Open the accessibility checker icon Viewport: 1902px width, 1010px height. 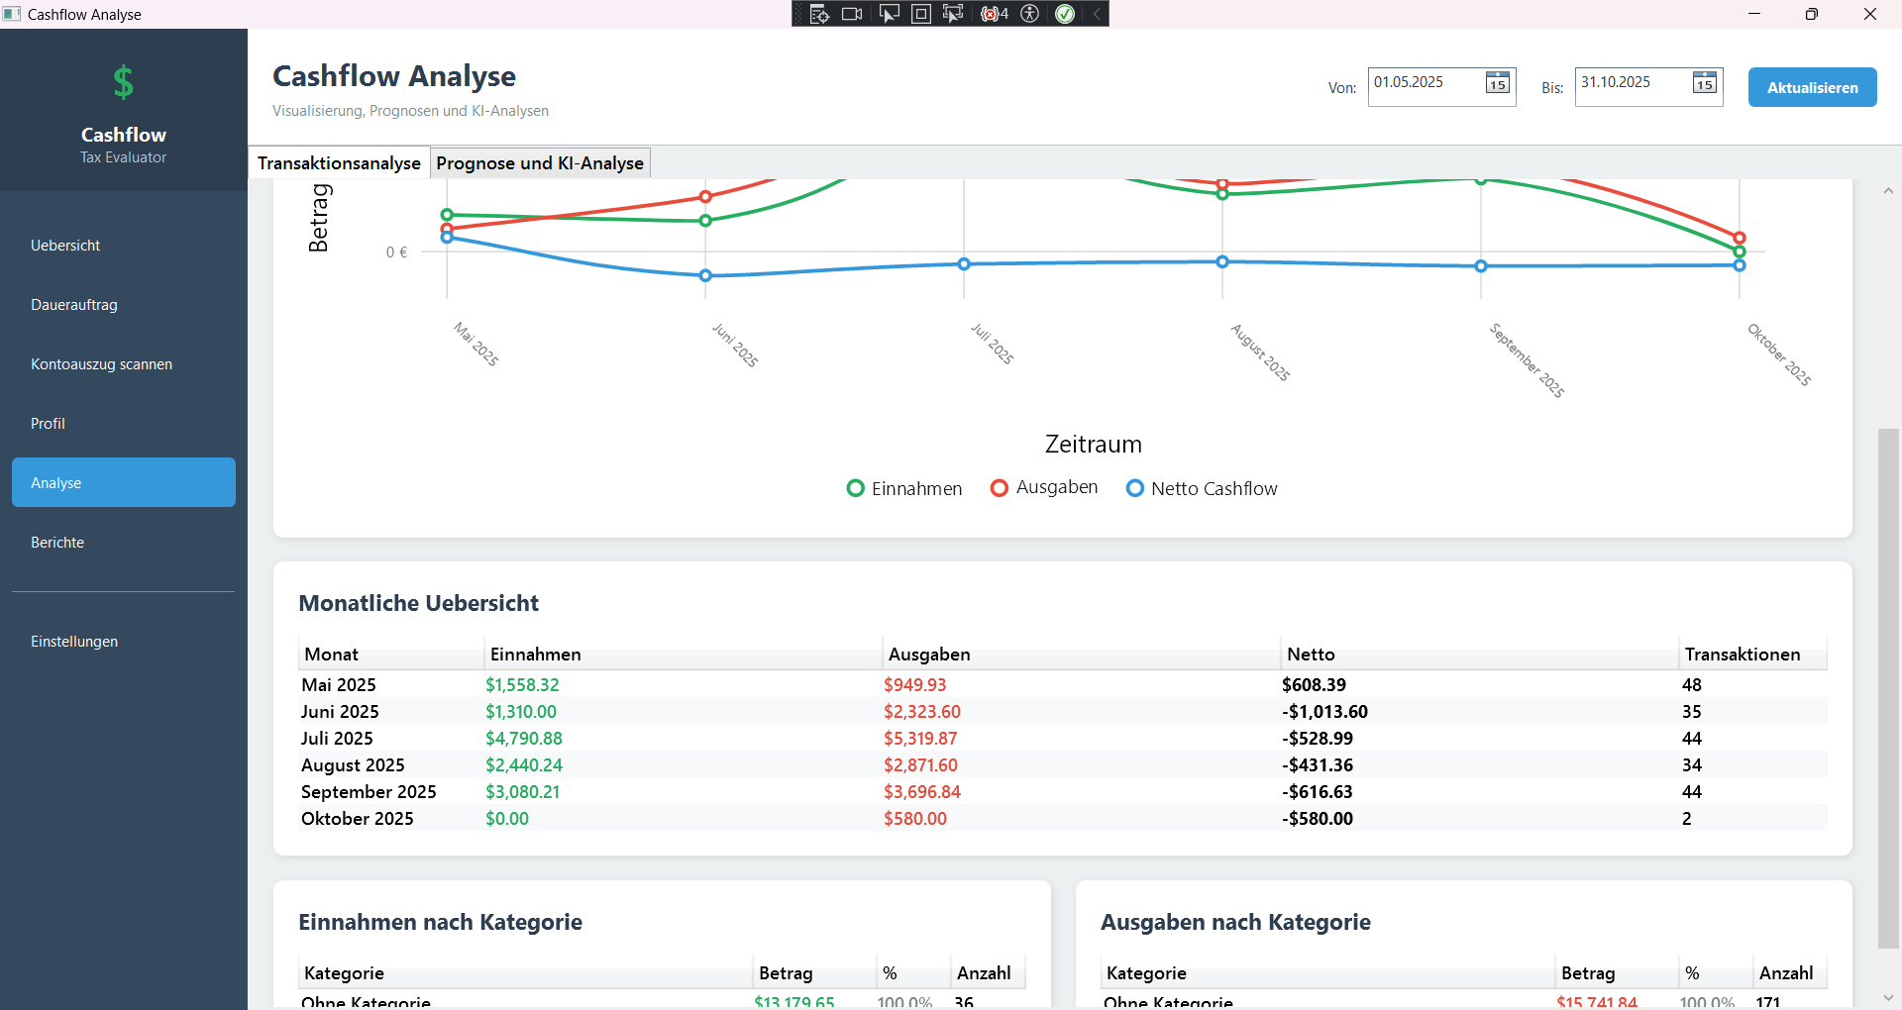[x=1030, y=14]
